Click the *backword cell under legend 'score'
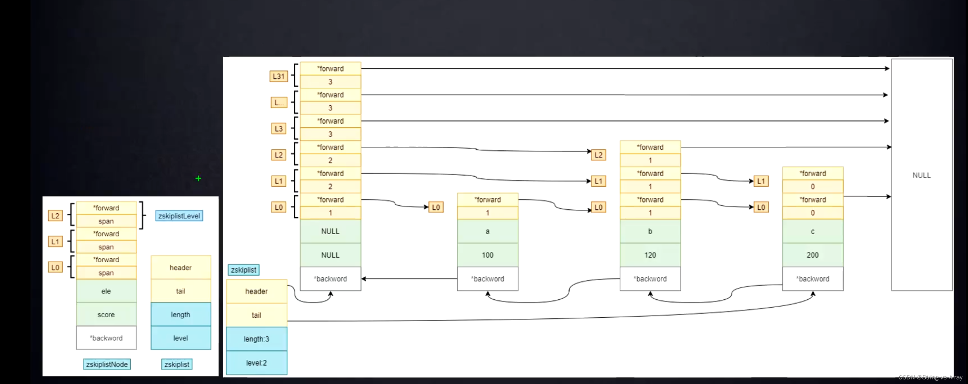The width and height of the screenshot is (968, 384). coord(106,338)
